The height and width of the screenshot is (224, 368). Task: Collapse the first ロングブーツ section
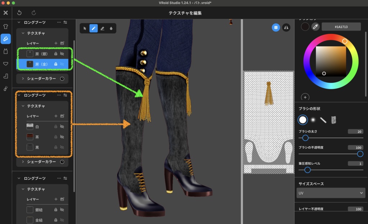pos(19,22)
